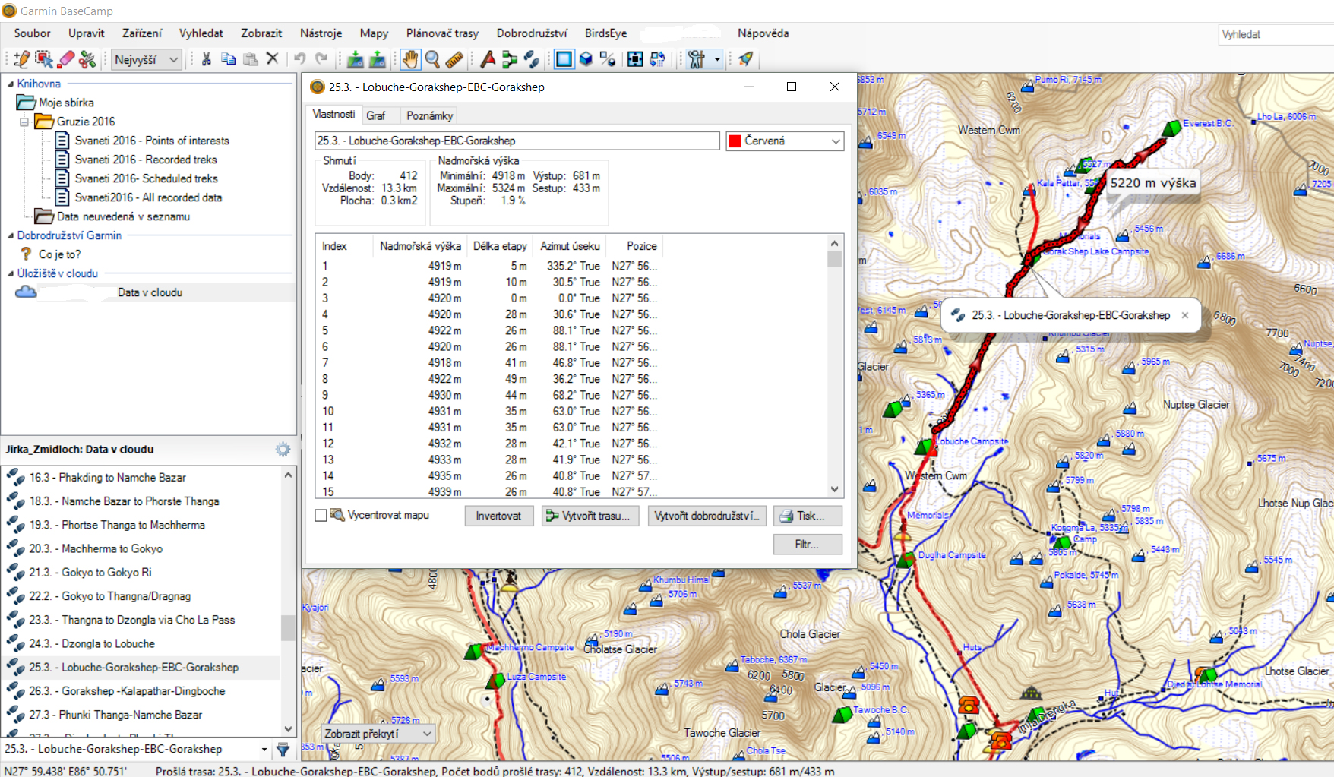The width and height of the screenshot is (1334, 777).
Task: Click the 2D/3D split view icon
Action: (x=608, y=58)
